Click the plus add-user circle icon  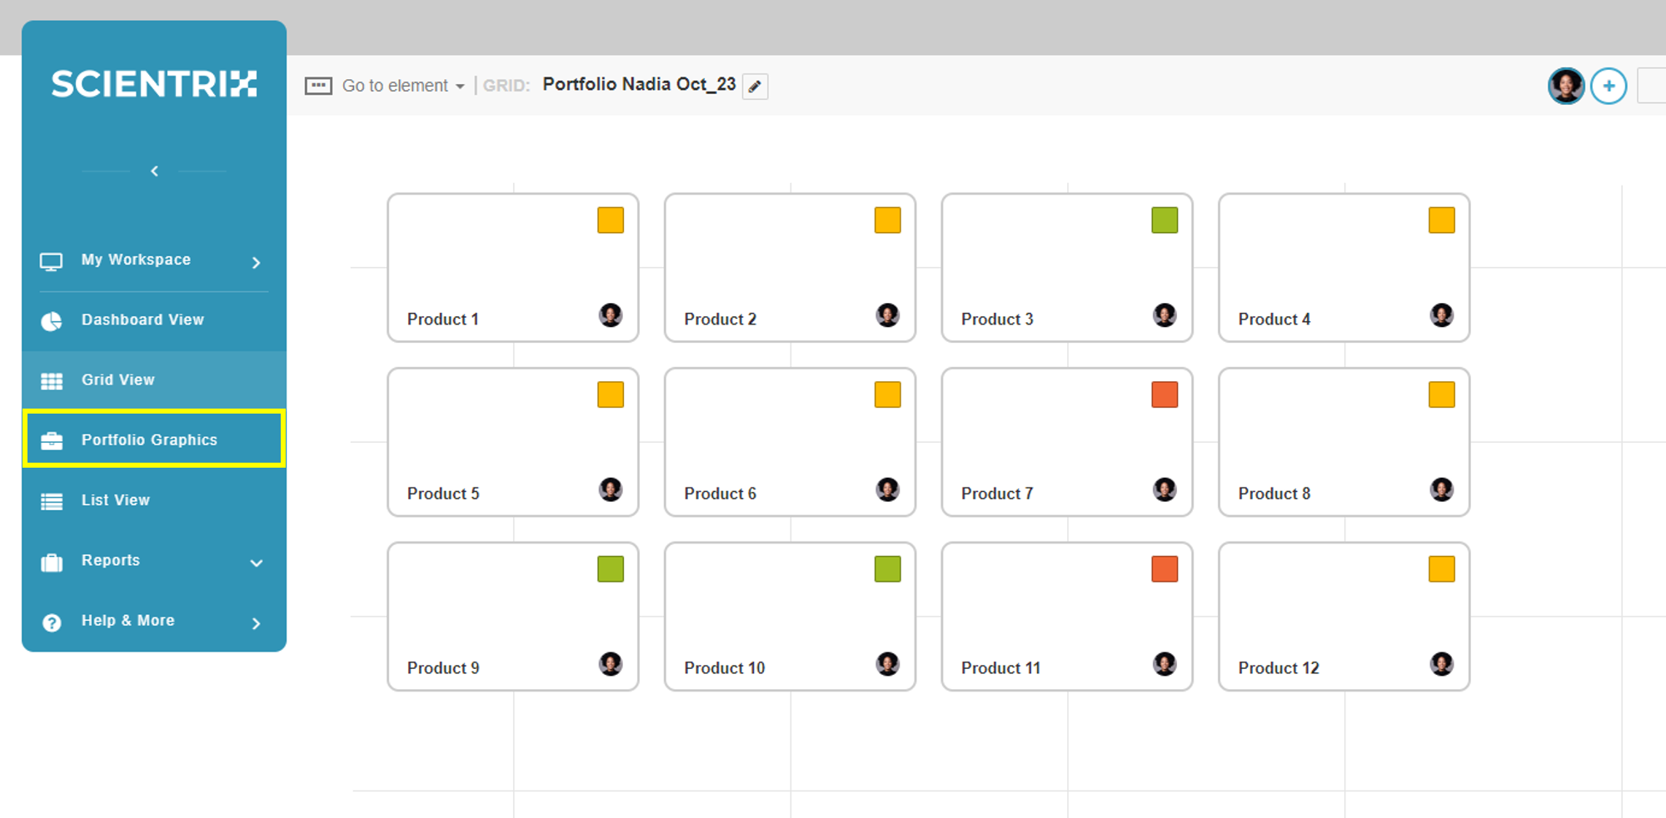1609,86
